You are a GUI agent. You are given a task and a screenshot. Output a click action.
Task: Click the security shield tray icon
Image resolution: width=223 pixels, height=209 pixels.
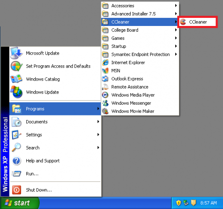click(178, 203)
